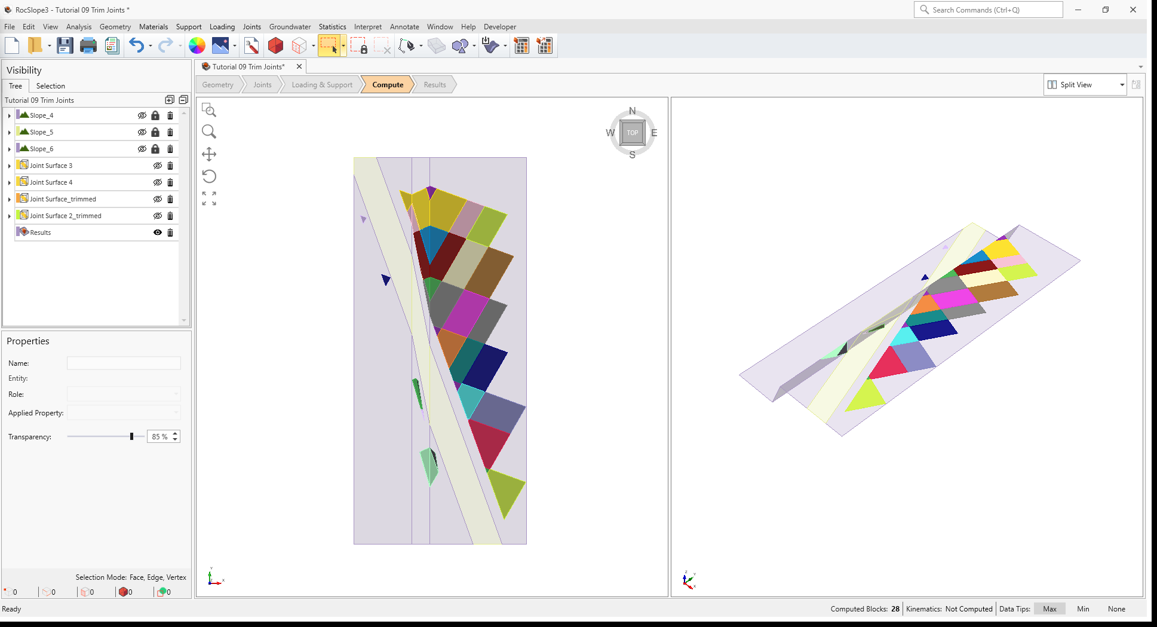Expand the Slope_6 tree node

tap(9, 149)
